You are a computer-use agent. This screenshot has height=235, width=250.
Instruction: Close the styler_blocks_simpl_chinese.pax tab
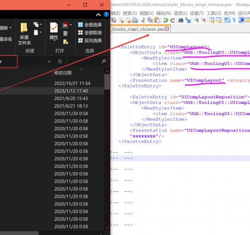coord(167,29)
